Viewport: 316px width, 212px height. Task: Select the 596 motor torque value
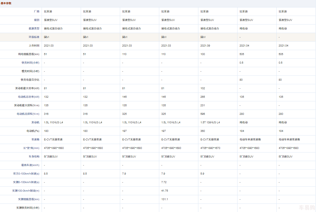(x=203, y=114)
